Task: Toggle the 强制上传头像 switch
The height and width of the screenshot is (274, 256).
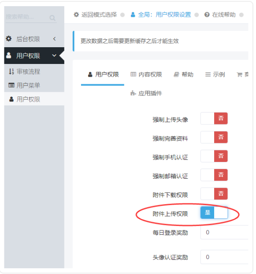Action: point(214,118)
